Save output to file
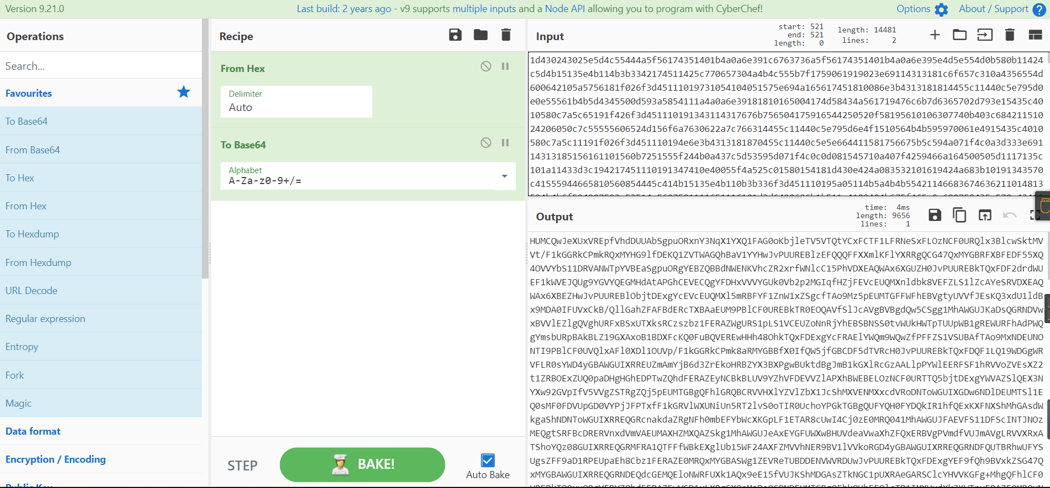This screenshot has height=488, width=1050. [x=934, y=215]
